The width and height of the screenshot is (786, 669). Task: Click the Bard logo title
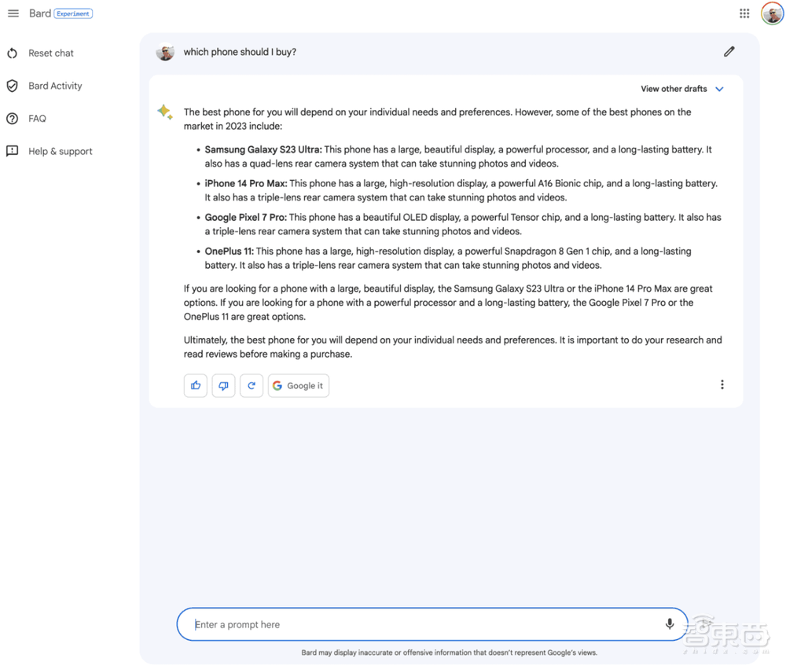point(40,13)
